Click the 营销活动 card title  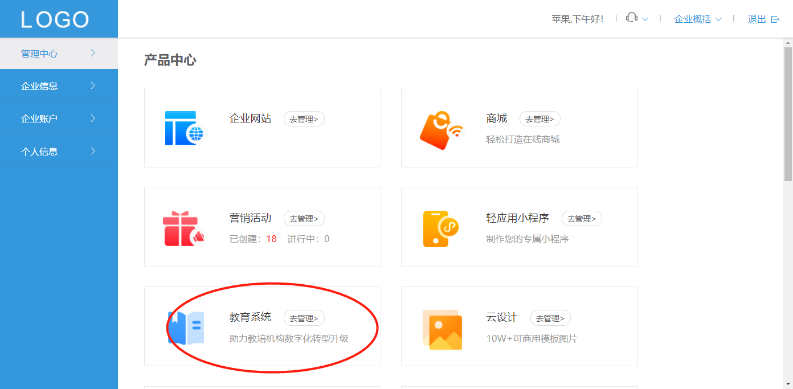(x=250, y=218)
